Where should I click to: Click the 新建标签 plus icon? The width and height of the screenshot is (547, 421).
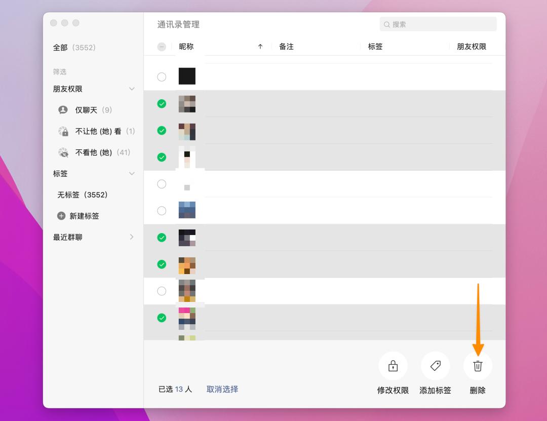(x=61, y=216)
